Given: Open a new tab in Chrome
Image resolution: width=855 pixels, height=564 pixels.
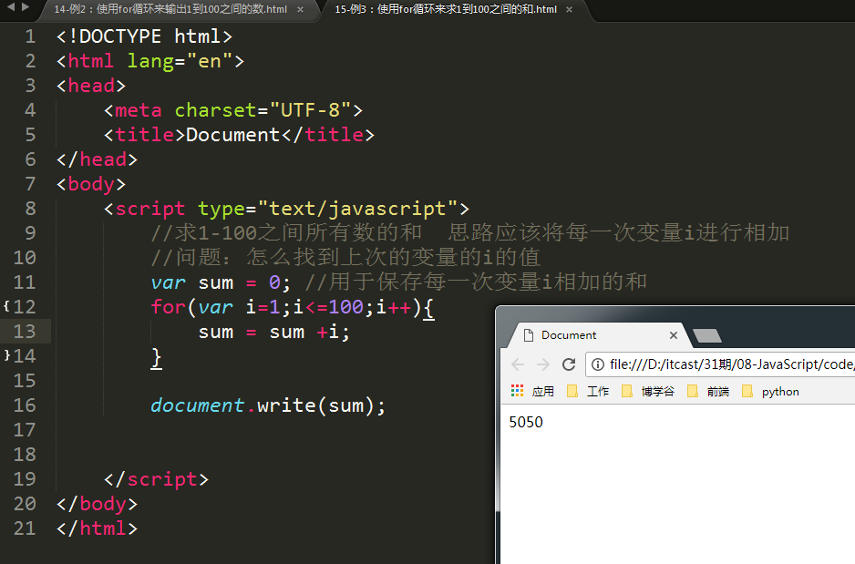Looking at the screenshot, I should click(707, 335).
